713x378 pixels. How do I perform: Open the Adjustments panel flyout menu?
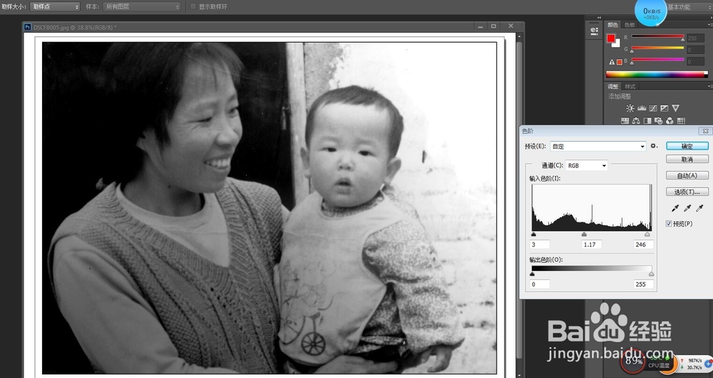710,86
